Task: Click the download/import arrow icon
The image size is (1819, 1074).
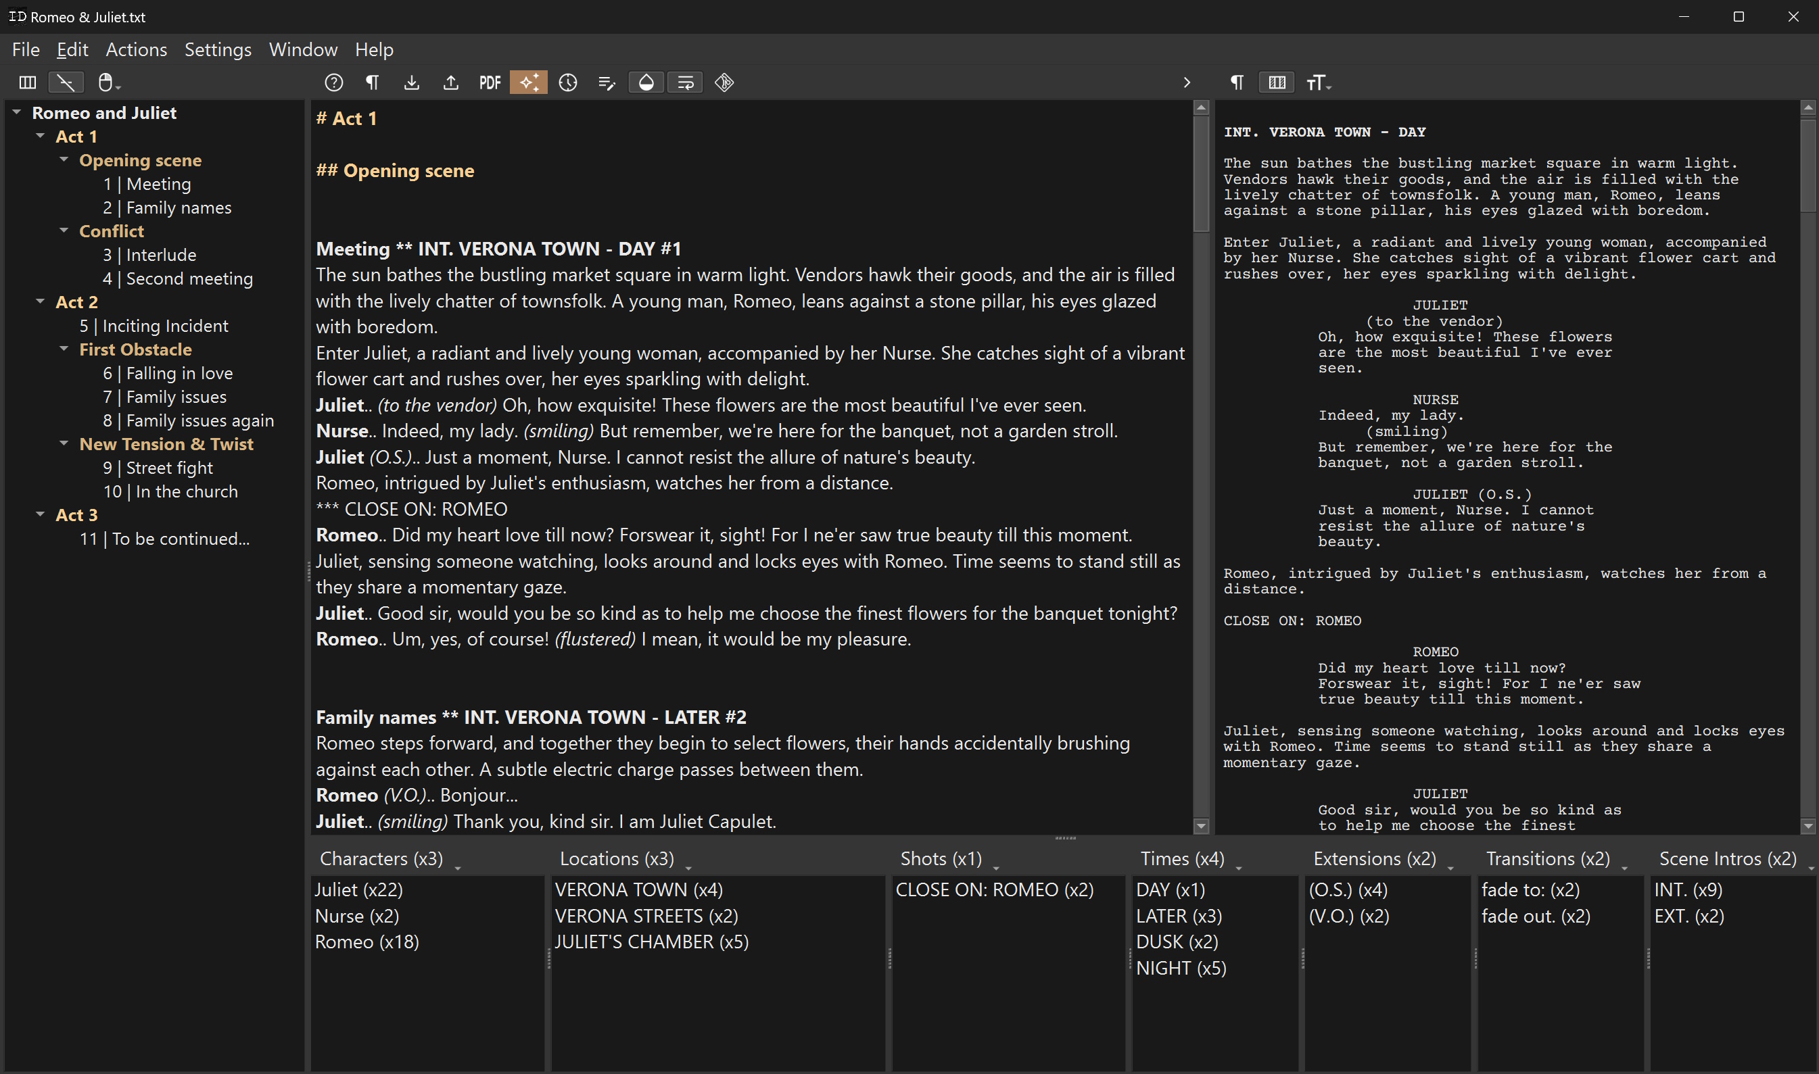Action: tap(411, 82)
